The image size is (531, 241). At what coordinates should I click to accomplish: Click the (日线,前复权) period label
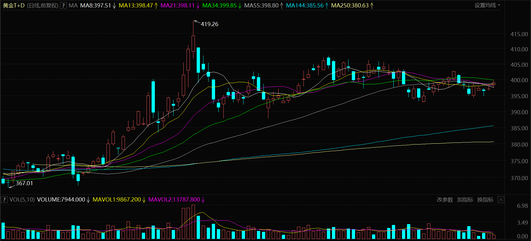tap(43, 5)
